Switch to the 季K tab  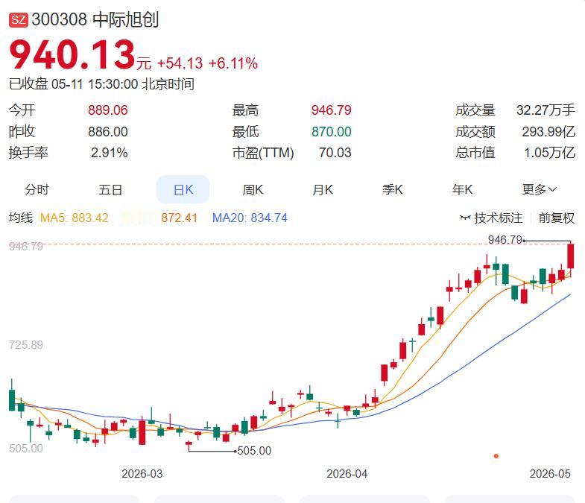pos(393,189)
